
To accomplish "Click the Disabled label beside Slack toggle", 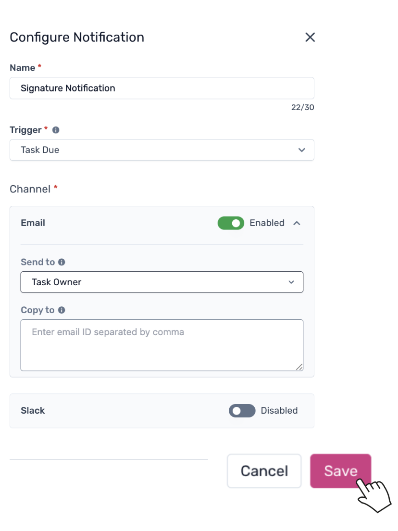I will [279, 411].
